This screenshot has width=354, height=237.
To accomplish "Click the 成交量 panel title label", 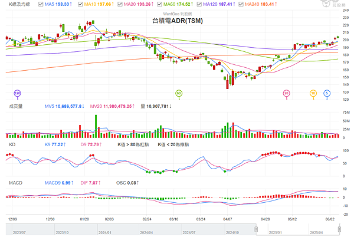I will click(16, 106).
